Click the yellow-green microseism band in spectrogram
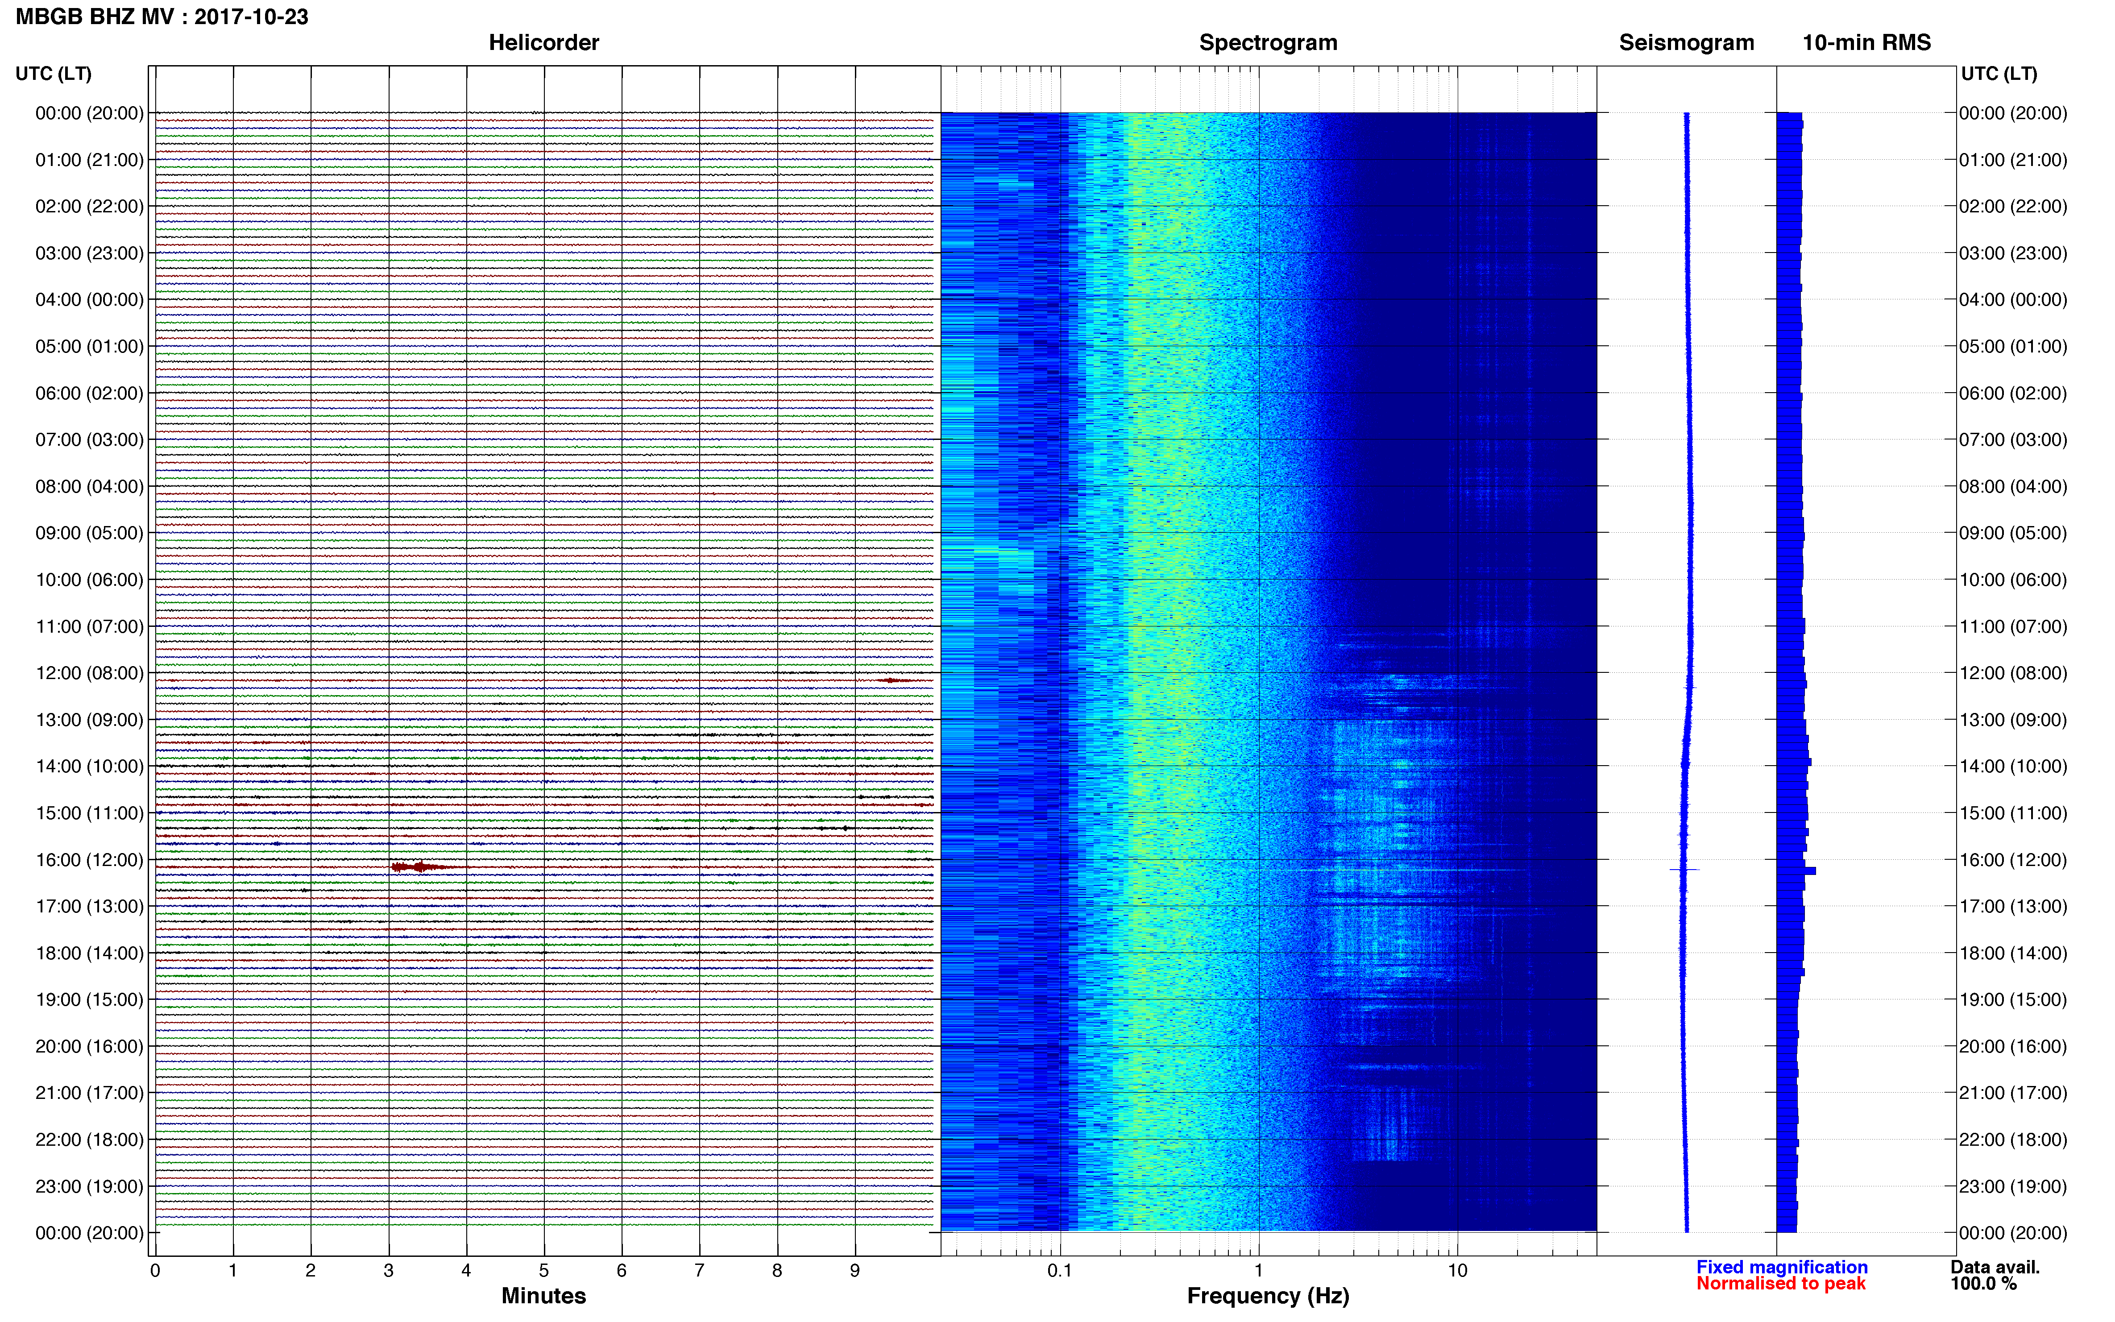The width and height of the screenshot is (2115, 1322). 1163,671
